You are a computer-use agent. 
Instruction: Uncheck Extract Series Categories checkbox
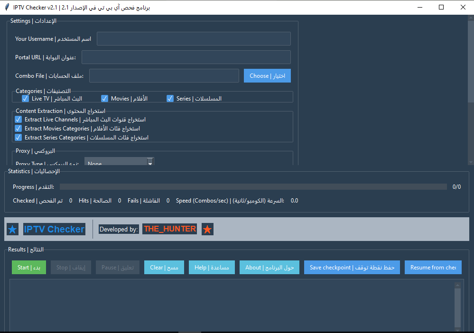point(19,138)
